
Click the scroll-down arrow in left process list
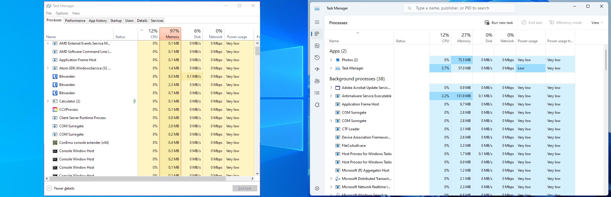click(257, 174)
